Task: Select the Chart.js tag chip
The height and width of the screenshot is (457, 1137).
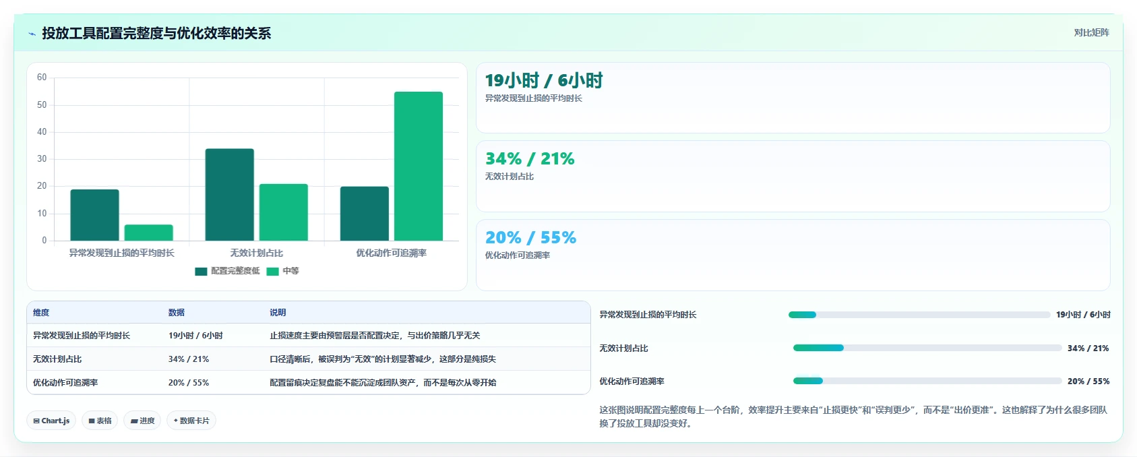Action: point(51,421)
